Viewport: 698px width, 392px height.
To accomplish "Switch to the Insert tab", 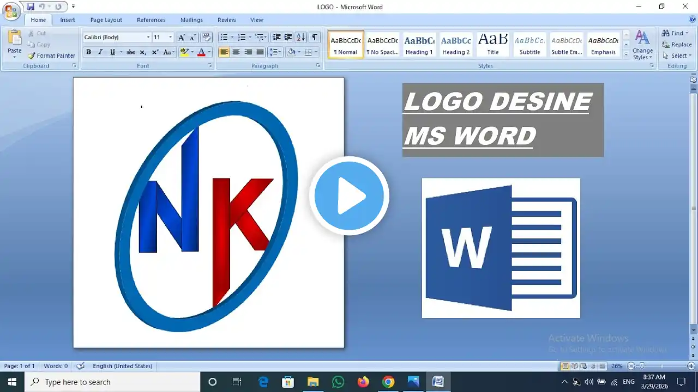I will pyautogui.click(x=68, y=20).
